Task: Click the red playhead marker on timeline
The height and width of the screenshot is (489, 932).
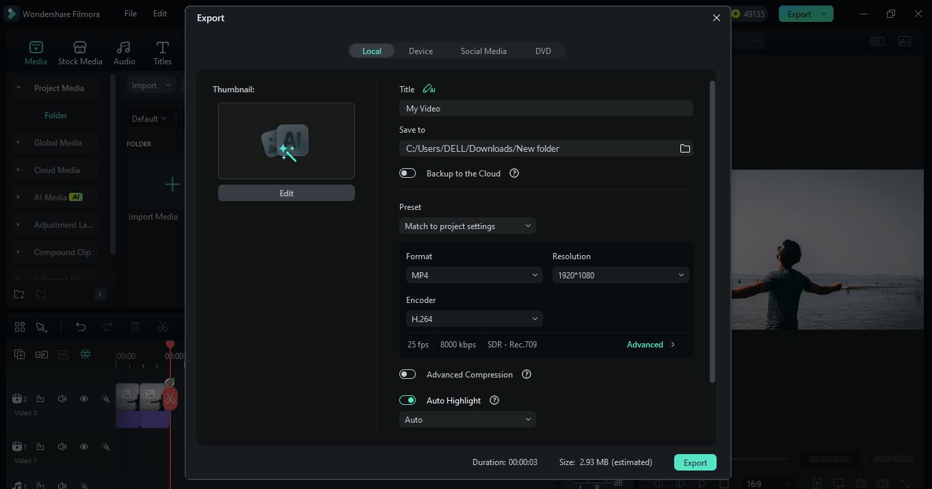Action: (x=170, y=344)
